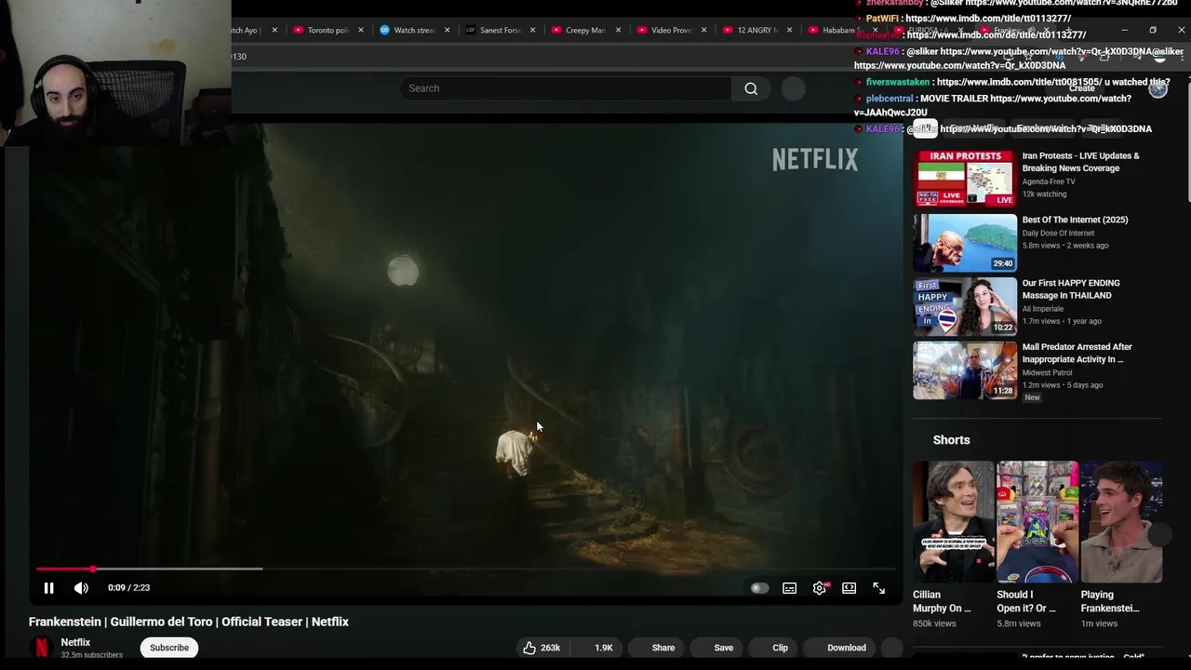This screenshot has height=670, width=1191.
Task: Open more actions menu beside Download
Action: 891,648
